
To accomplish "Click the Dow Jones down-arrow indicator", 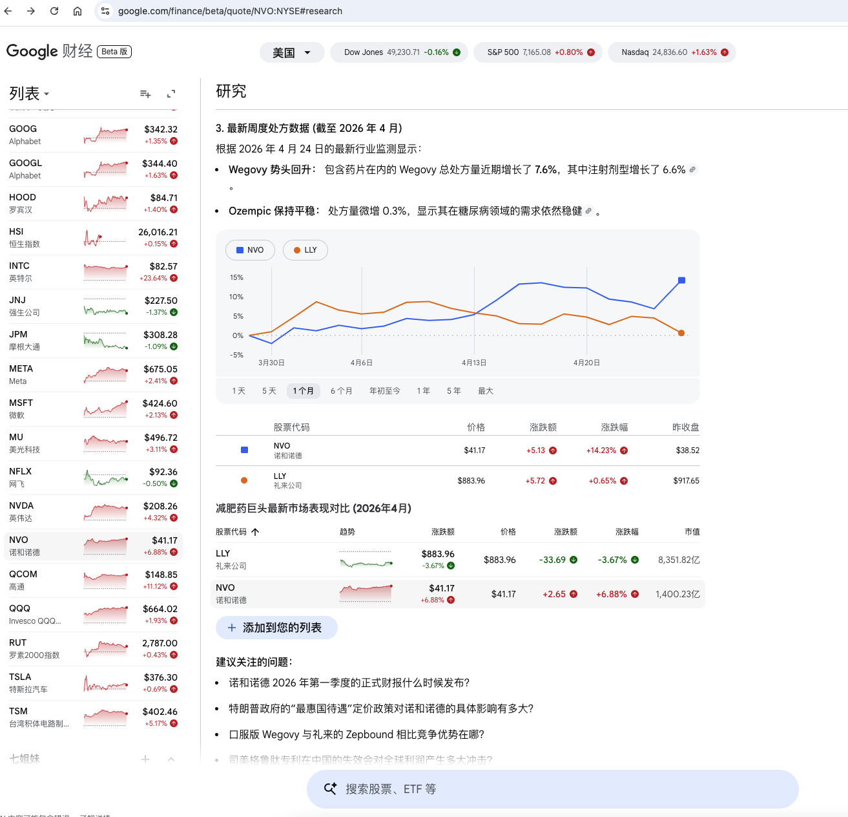I will (x=457, y=52).
